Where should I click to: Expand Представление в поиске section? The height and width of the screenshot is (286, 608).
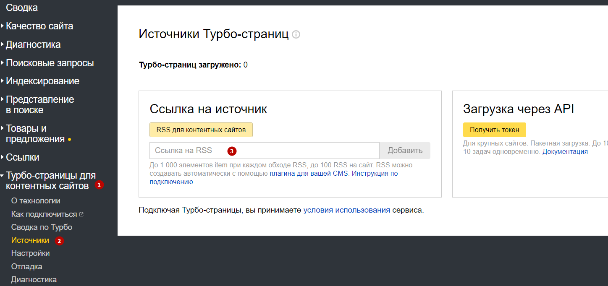tap(39, 105)
